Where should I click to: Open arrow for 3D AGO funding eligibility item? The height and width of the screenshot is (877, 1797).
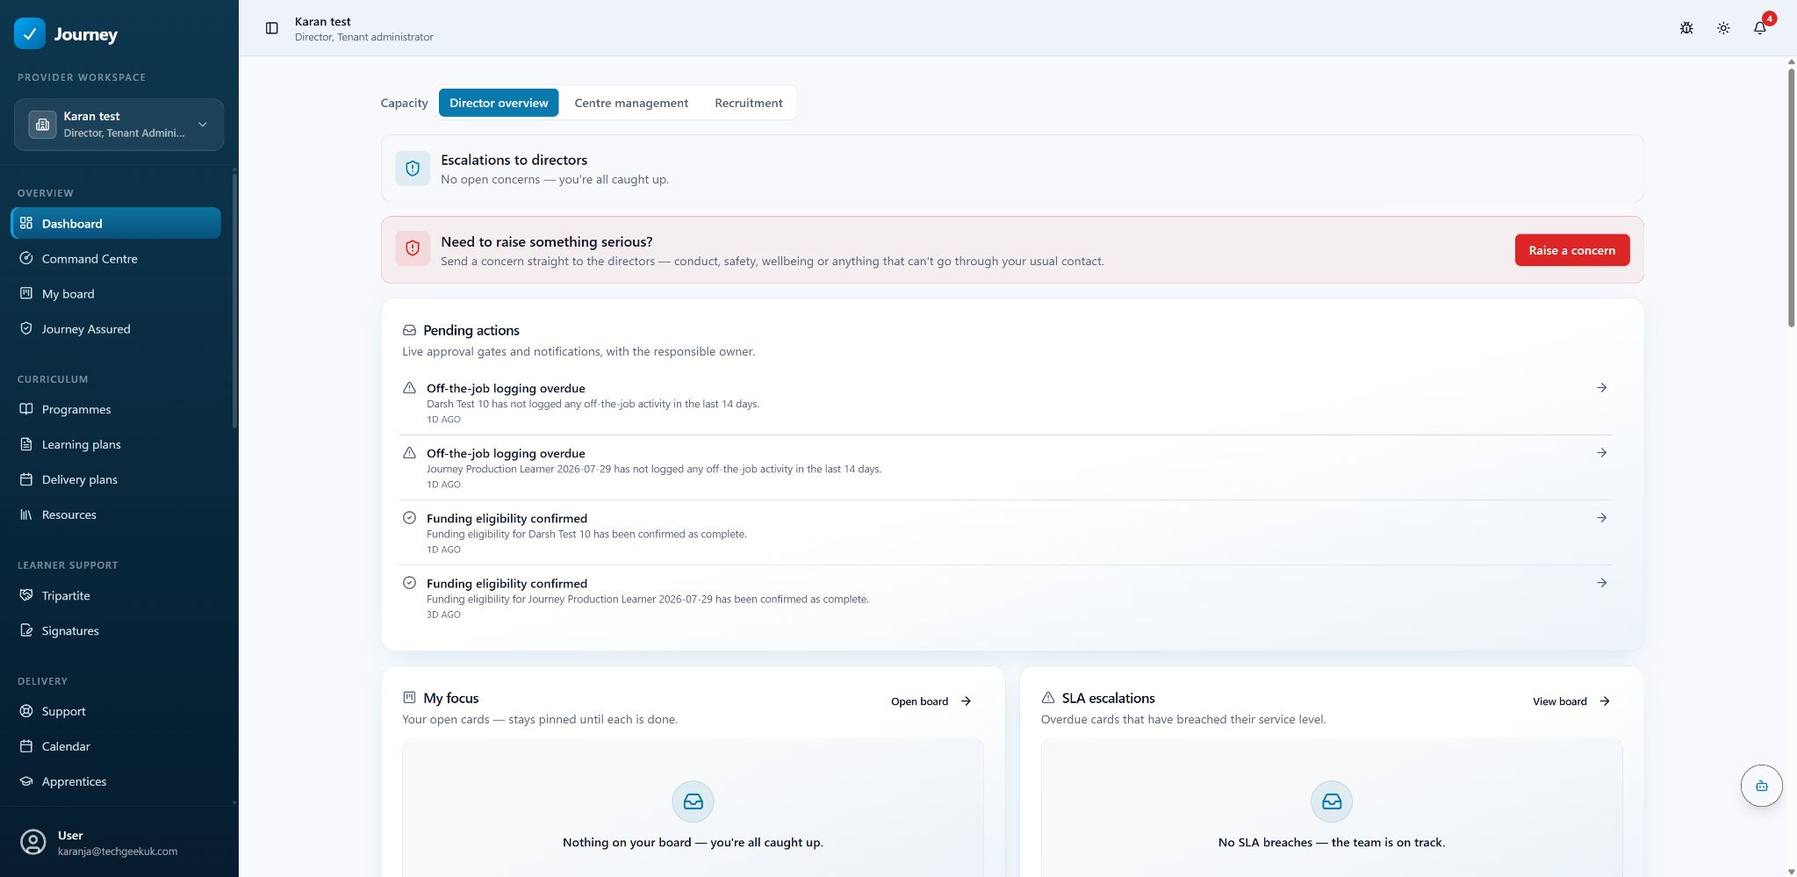(1601, 583)
